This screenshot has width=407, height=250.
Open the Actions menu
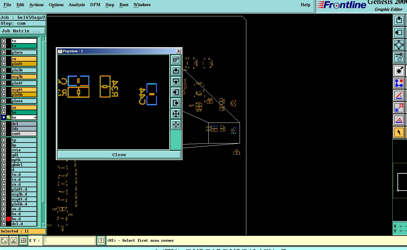(x=36, y=5)
